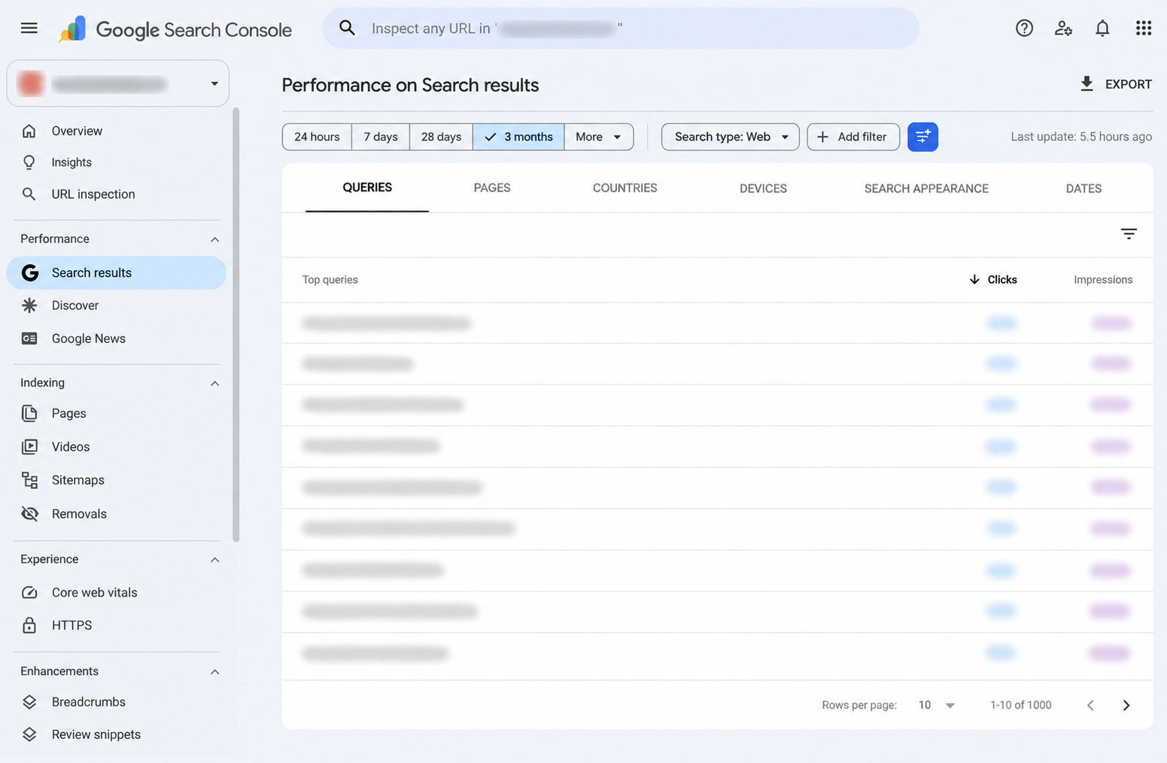Click the Add filter button
The height and width of the screenshot is (763, 1167).
click(853, 137)
